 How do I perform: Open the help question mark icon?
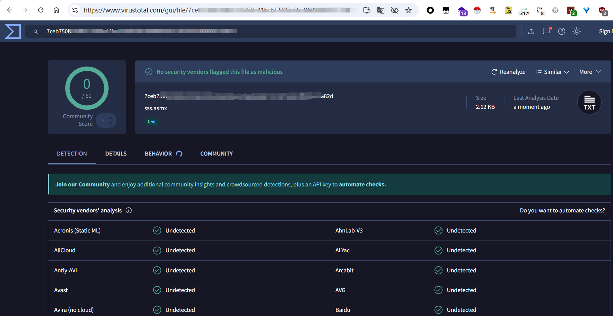click(x=562, y=31)
